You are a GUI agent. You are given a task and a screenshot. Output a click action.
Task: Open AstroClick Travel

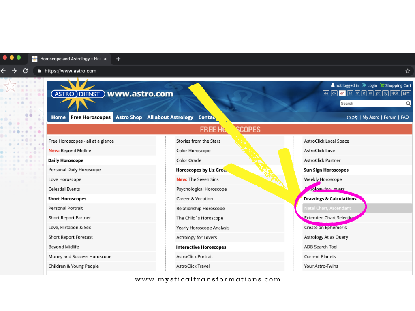click(x=229, y=266)
